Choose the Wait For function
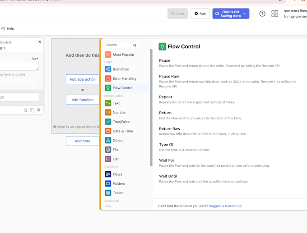This screenshot has height=233, width=307. click(x=167, y=160)
